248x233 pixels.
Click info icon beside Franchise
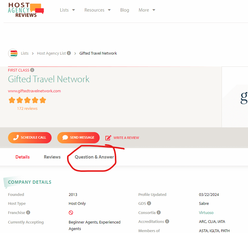click(x=28, y=213)
